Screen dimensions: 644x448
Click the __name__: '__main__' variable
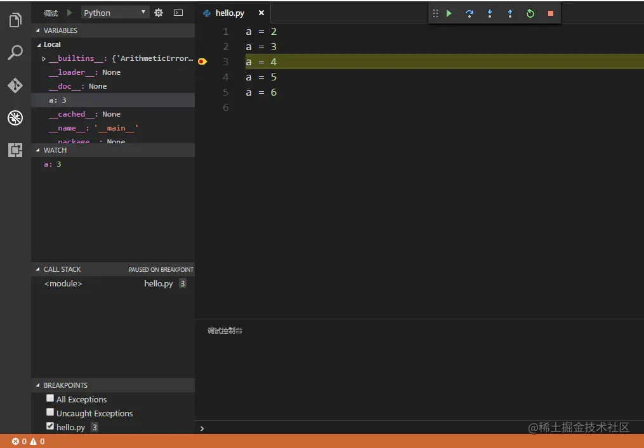pyautogui.click(x=113, y=128)
